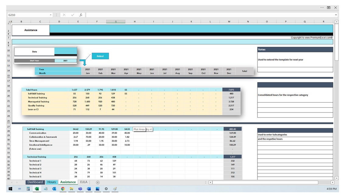Click total hours value 7,875

pyautogui.click(x=231, y=90)
